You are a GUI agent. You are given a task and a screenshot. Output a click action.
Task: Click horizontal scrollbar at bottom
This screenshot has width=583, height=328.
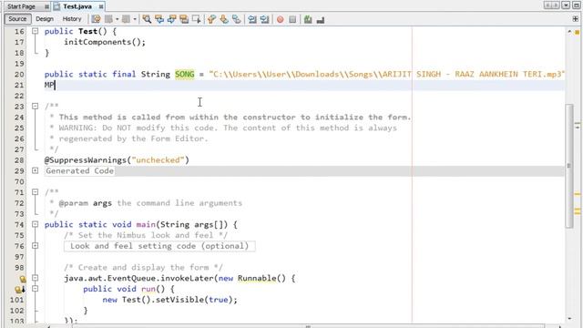click(x=308, y=326)
